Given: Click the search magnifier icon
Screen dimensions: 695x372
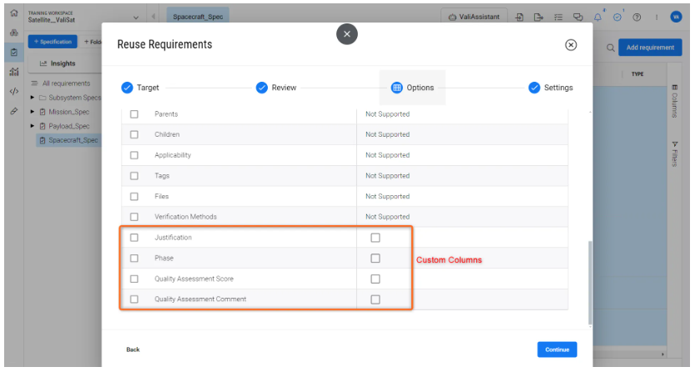Looking at the screenshot, I should click(611, 48).
